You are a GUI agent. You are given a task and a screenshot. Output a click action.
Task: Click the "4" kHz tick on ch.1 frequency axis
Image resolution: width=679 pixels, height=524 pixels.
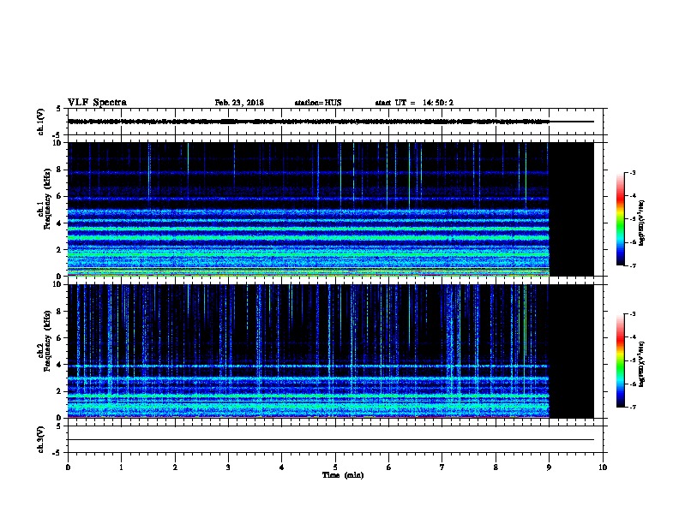point(59,223)
